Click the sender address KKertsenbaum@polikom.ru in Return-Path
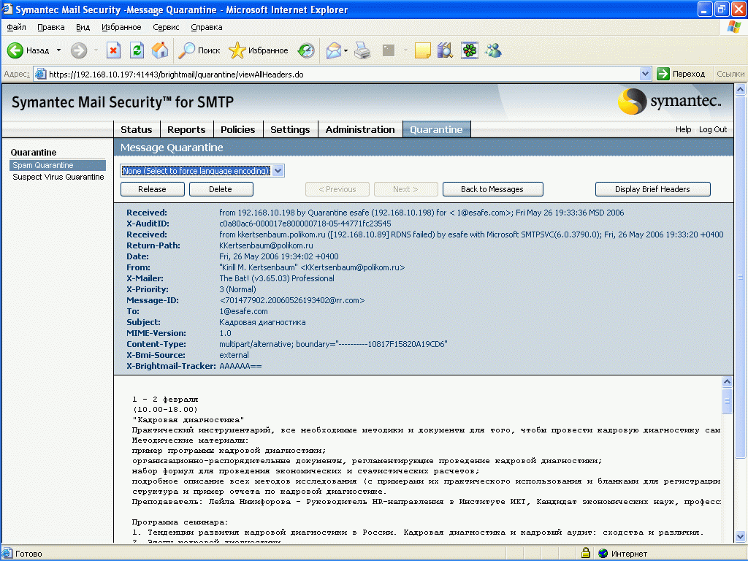Screen dimensions: 748x561 point(266,245)
